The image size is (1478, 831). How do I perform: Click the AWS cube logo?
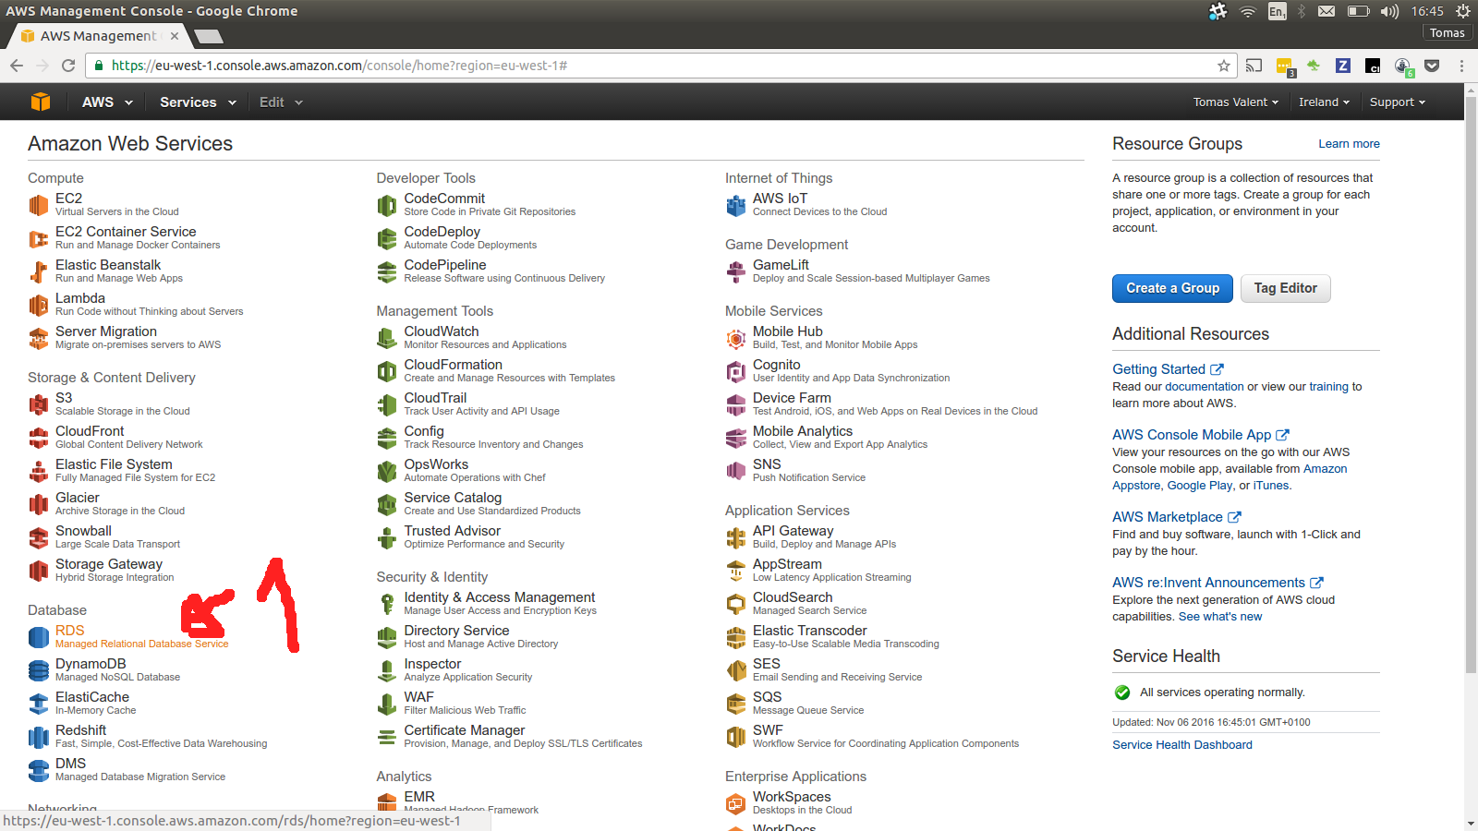point(41,102)
